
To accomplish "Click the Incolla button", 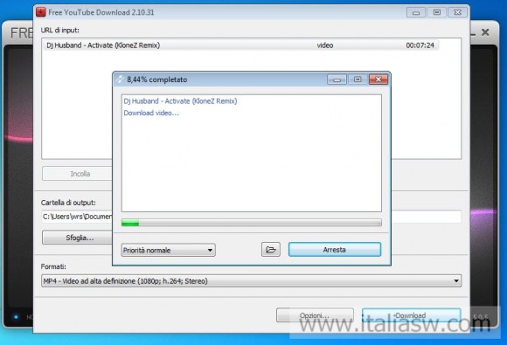I will (x=77, y=174).
